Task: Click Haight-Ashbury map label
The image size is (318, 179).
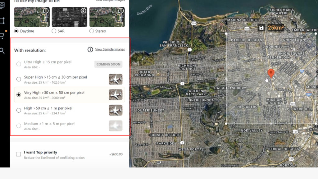Action: coord(230,88)
